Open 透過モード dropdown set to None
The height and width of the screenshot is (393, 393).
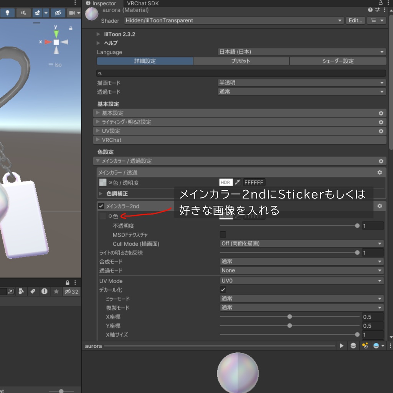302,271
